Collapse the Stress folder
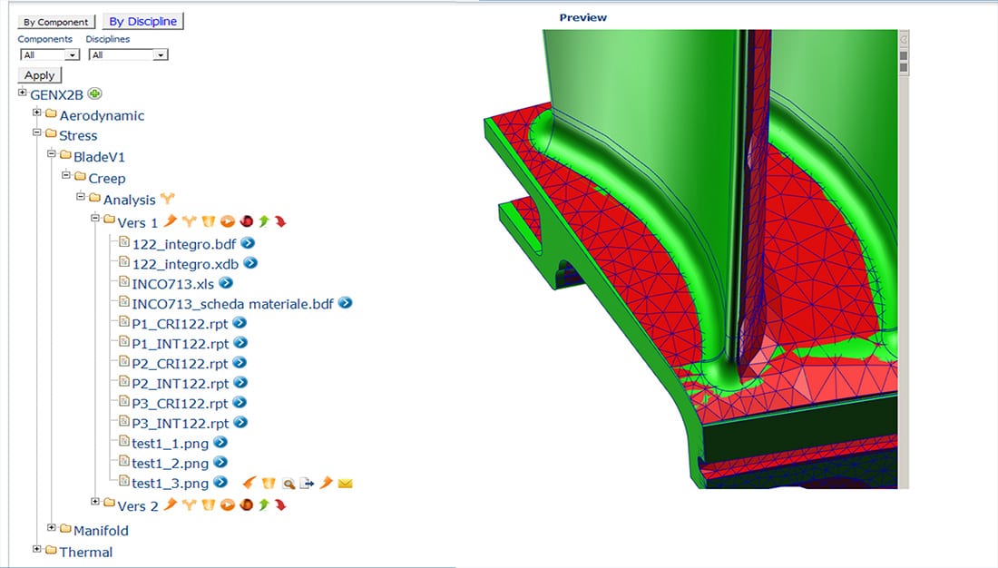Image resolution: width=998 pixels, height=568 pixels. [37, 132]
